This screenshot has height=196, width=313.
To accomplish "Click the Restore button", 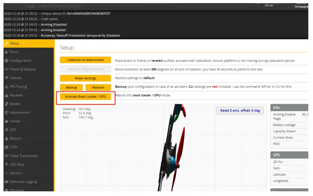I will click(x=98, y=87).
